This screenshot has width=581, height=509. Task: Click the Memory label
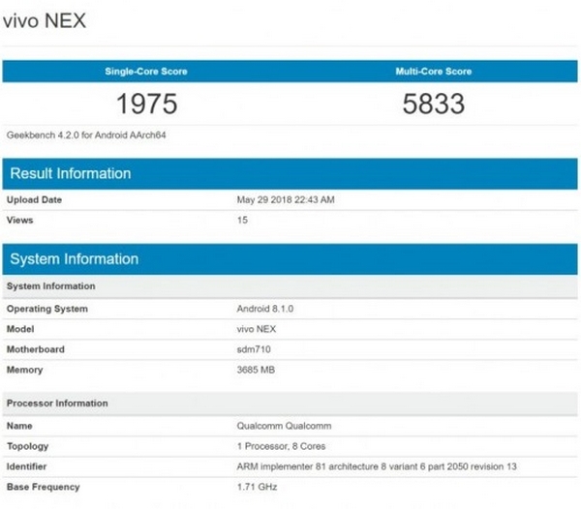[25, 370]
